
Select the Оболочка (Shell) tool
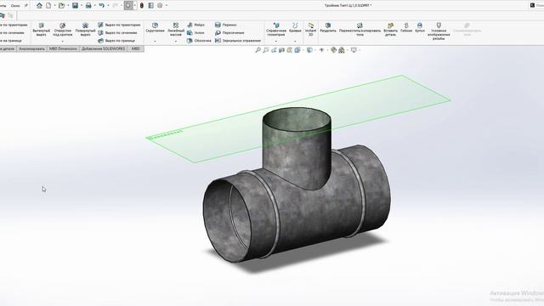(199, 41)
